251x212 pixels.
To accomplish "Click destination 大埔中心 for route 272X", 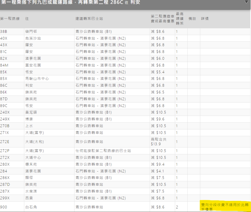I will click(33, 158).
